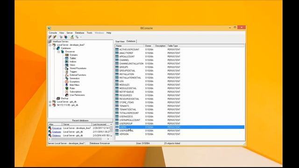Select the VERSION table row
The height and width of the screenshot is (168, 299).
tap(179, 134)
